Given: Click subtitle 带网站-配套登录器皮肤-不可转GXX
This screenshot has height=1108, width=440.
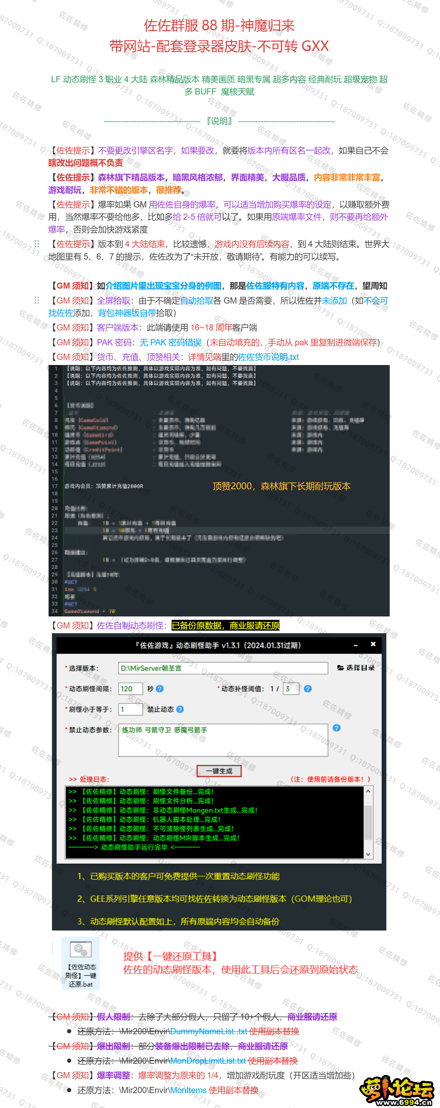Looking at the screenshot, I should pos(219,46).
